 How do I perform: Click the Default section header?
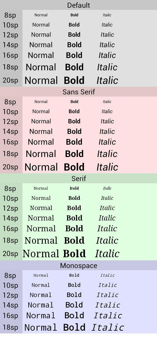[x=78, y=5]
